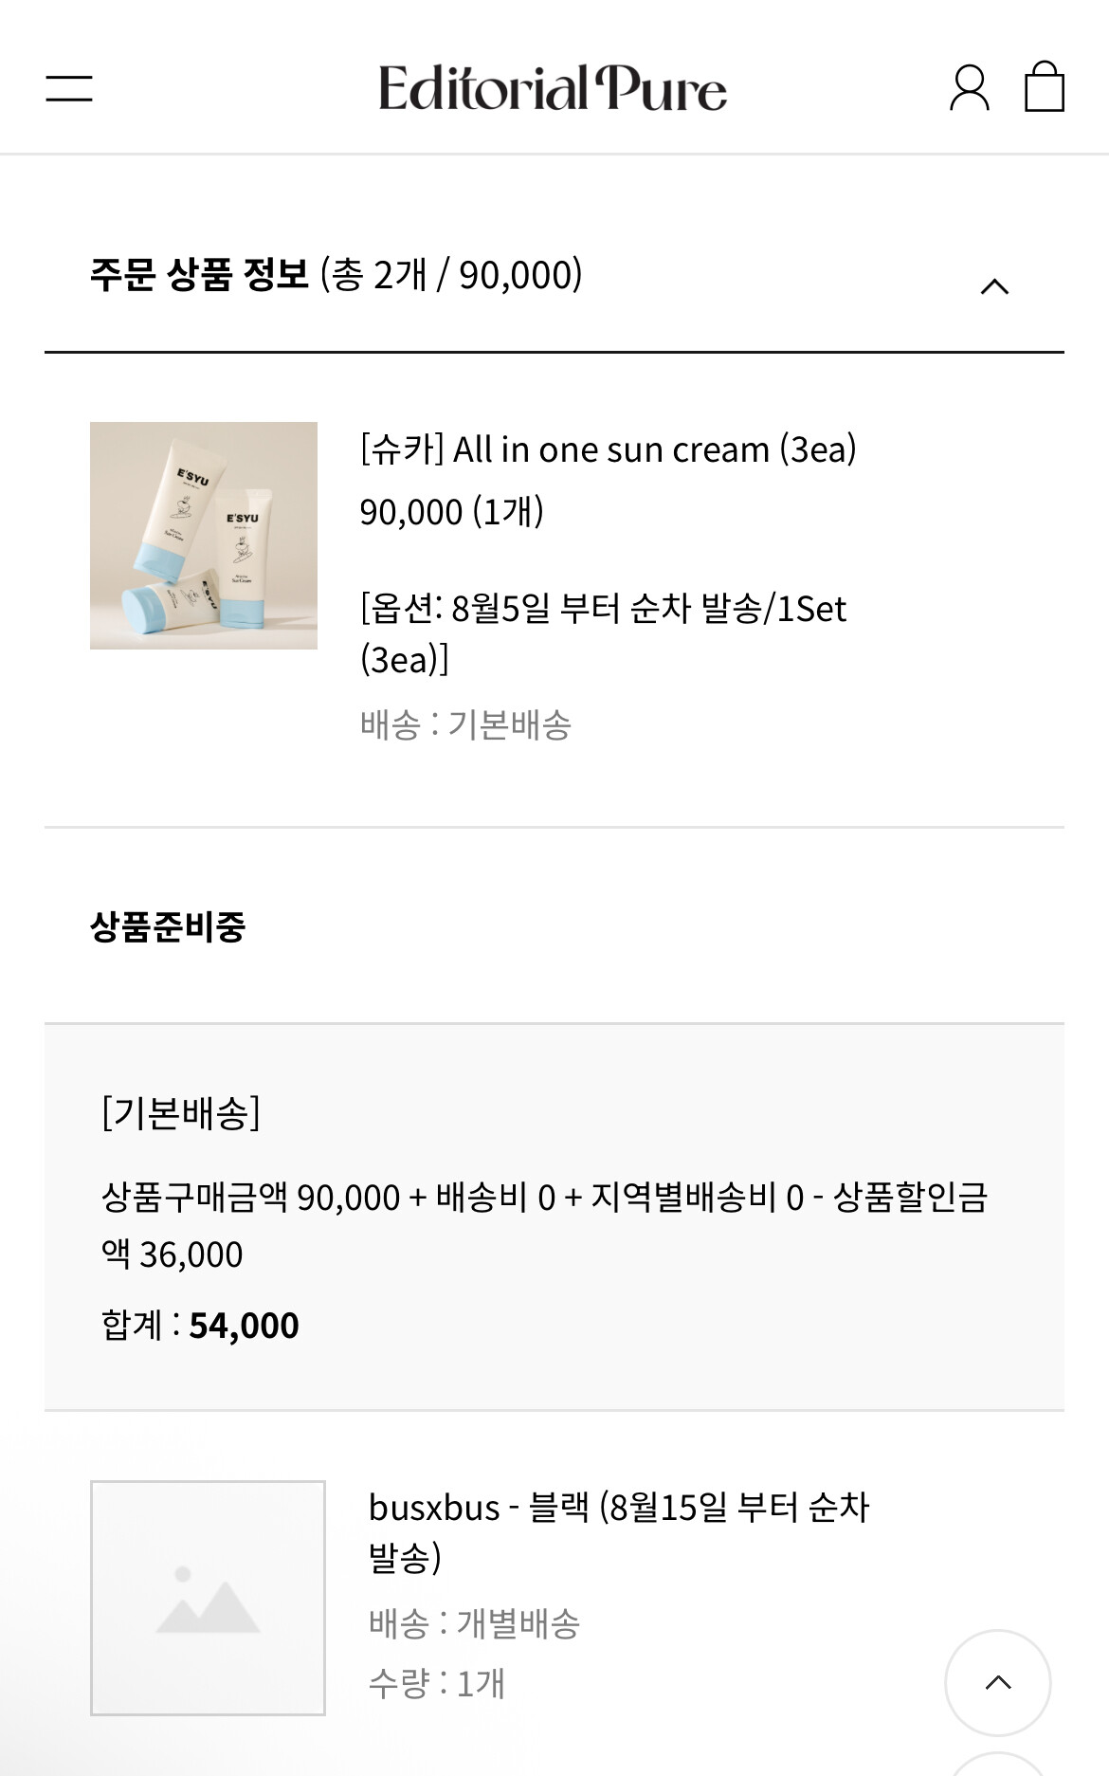
Task: Click the Editorial Pure logo
Action: [x=553, y=88]
